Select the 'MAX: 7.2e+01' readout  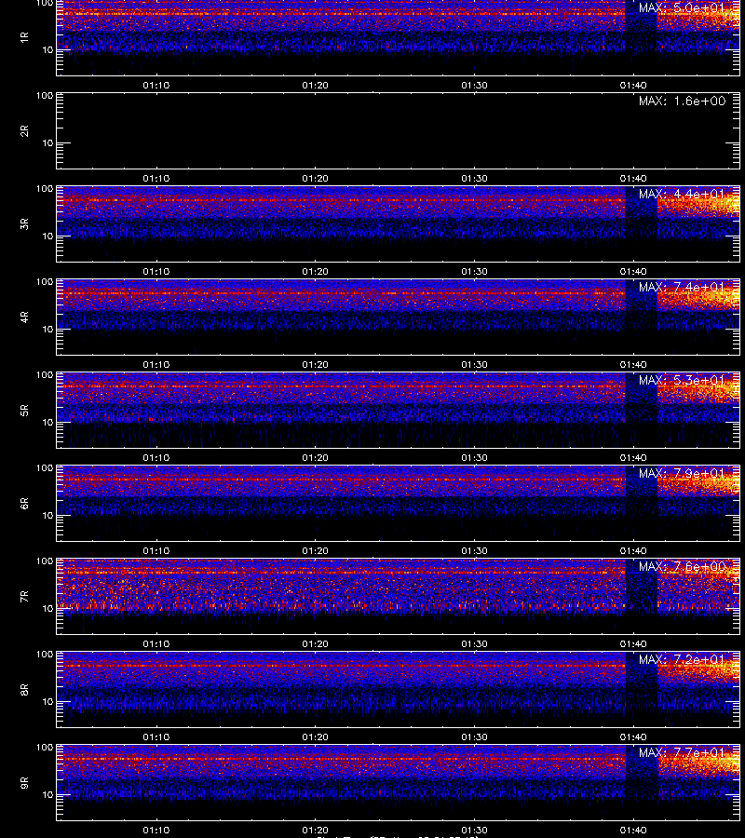[x=682, y=659]
